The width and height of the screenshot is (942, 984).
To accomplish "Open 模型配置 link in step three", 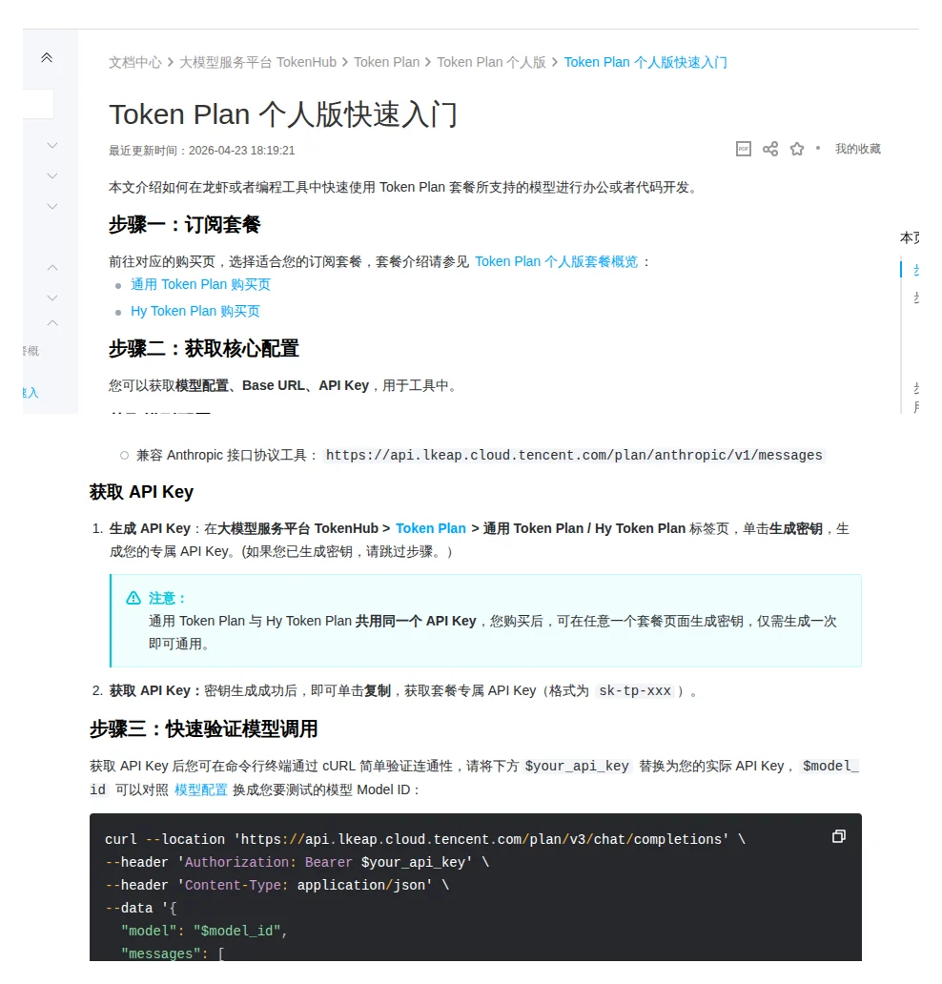I will point(201,789).
